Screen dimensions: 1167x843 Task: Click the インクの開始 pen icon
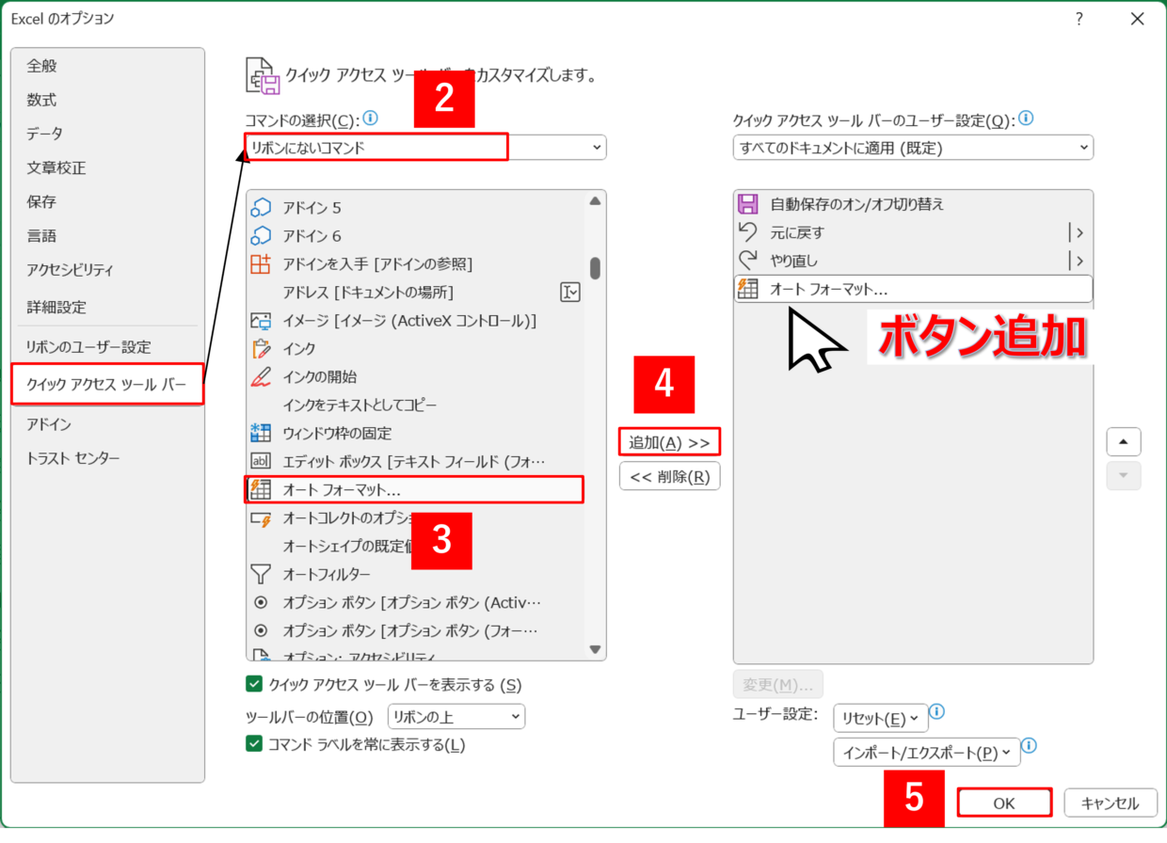[x=261, y=376]
